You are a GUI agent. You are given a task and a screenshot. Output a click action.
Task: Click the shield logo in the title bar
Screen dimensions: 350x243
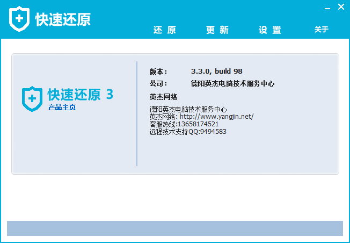[x=19, y=19]
